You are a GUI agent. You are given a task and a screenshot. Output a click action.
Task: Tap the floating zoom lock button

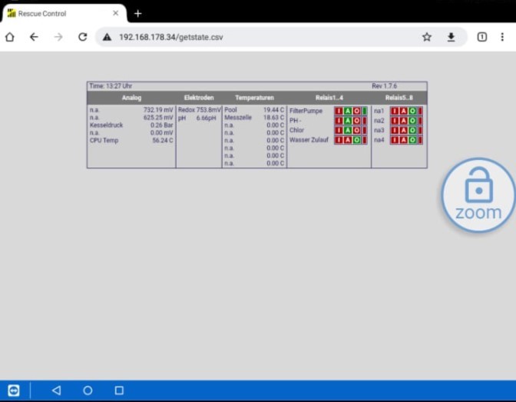click(479, 195)
